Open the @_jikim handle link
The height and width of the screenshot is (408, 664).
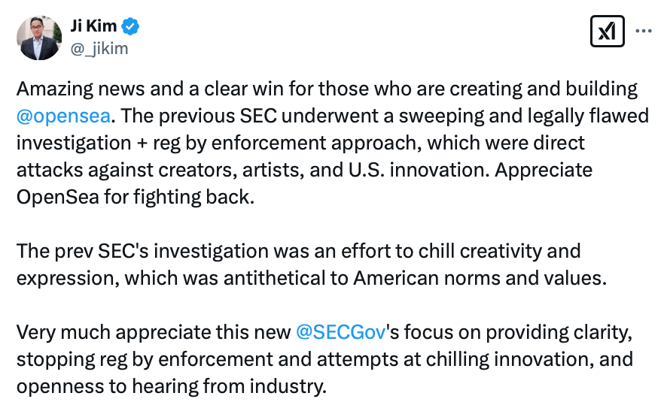click(99, 48)
